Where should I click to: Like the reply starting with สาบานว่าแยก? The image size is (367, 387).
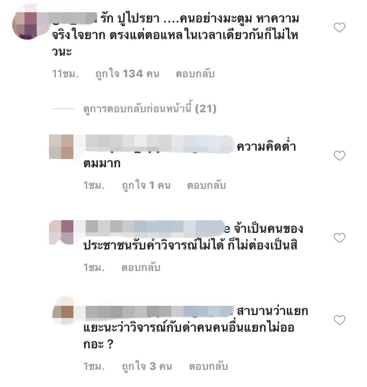click(340, 320)
